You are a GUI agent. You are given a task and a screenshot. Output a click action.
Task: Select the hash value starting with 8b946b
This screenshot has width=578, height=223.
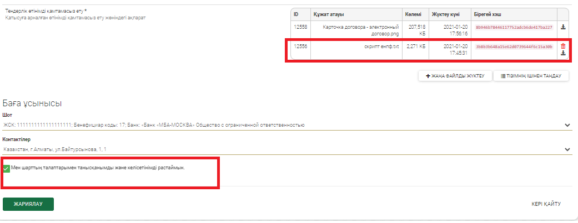(x=514, y=27)
